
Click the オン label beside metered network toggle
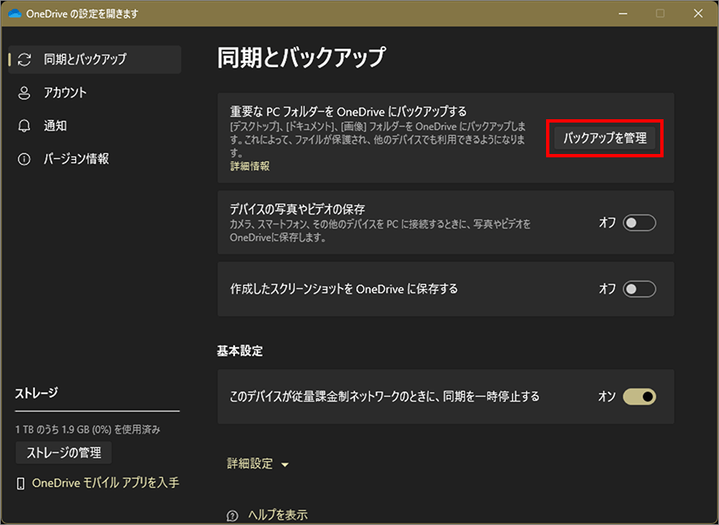(606, 397)
